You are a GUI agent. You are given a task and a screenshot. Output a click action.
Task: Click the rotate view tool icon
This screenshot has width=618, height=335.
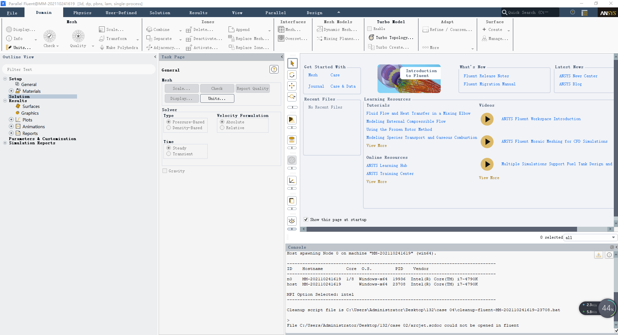click(x=292, y=75)
